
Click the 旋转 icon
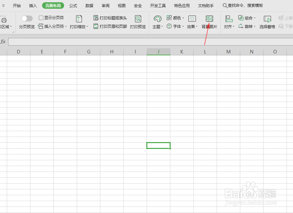coord(241,26)
